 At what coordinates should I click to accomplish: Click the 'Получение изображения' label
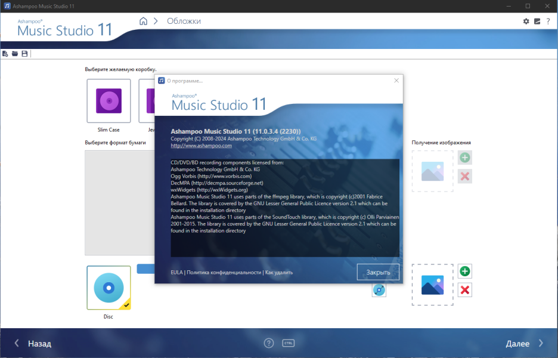point(441,143)
